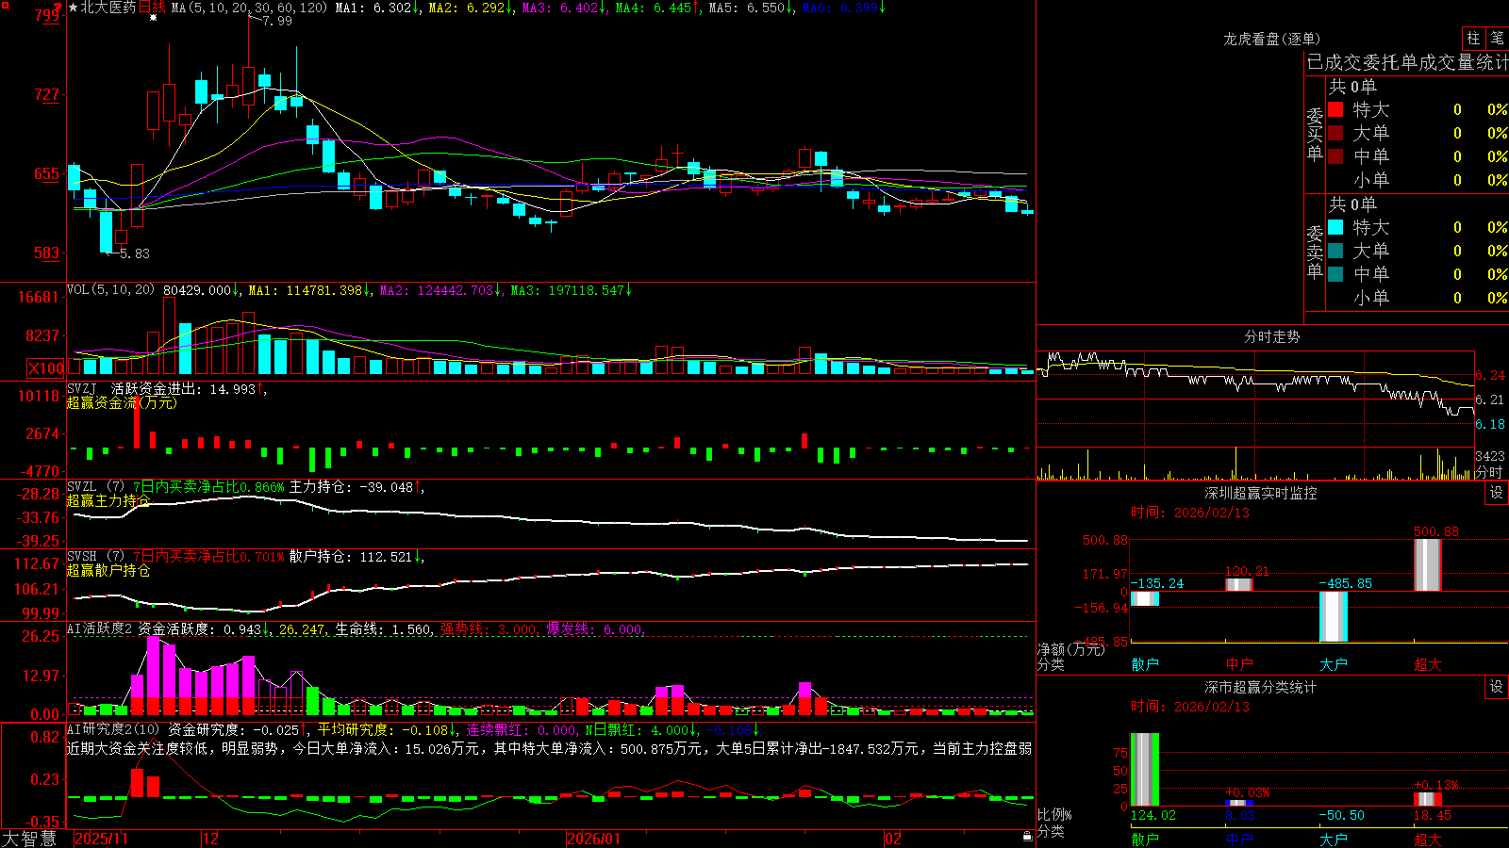Click the 大户 -485.85 net amount bar
The width and height of the screenshot is (1509, 848).
1334,616
